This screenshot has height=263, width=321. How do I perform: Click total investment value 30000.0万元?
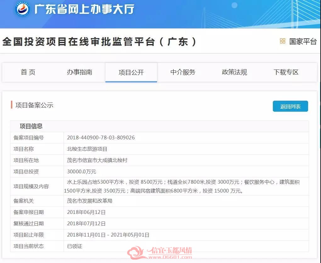tap(82, 171)
